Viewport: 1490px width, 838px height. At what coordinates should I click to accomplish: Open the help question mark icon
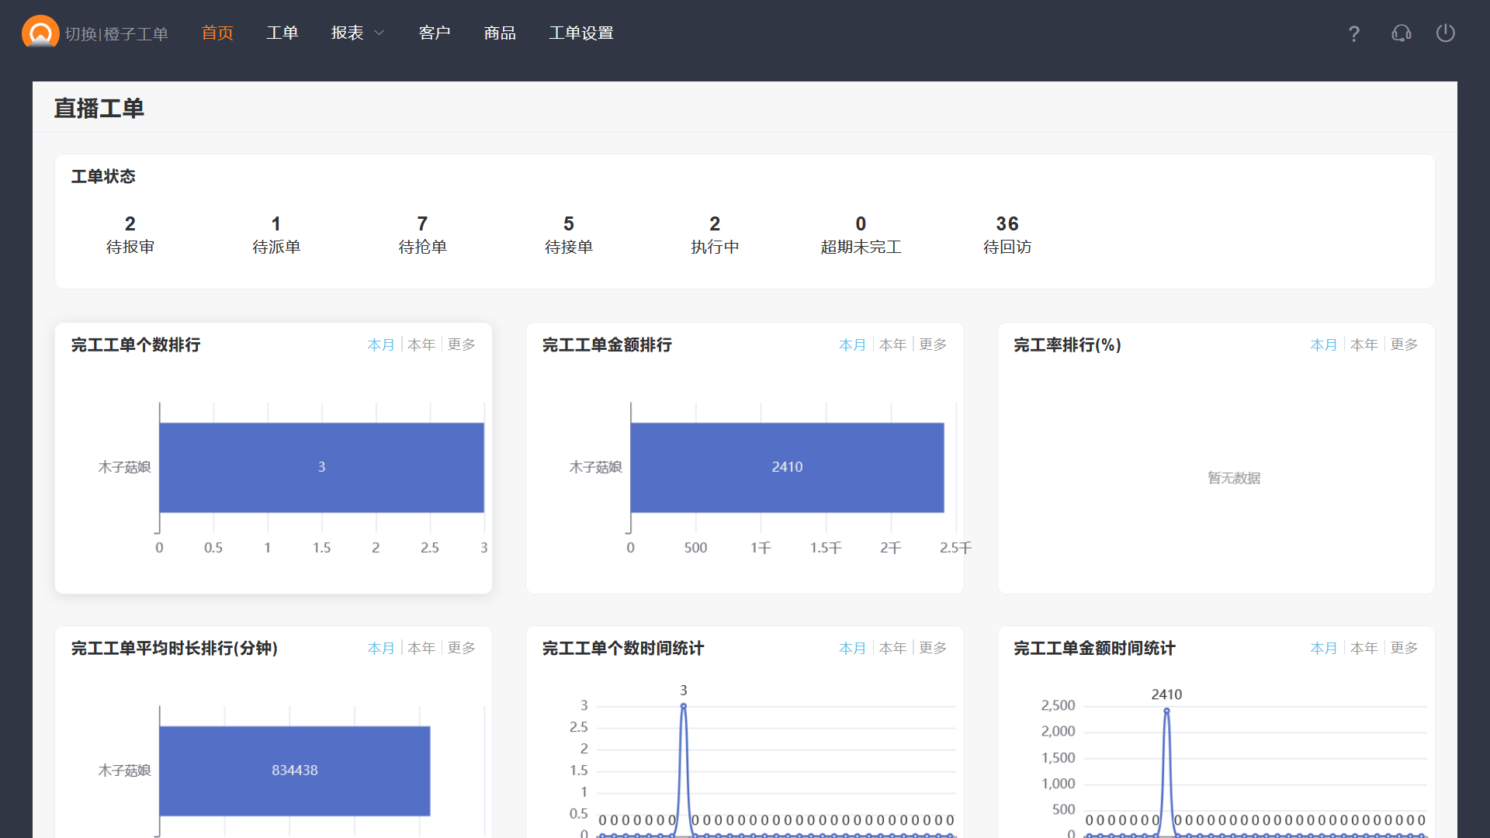coord(1354,33)
